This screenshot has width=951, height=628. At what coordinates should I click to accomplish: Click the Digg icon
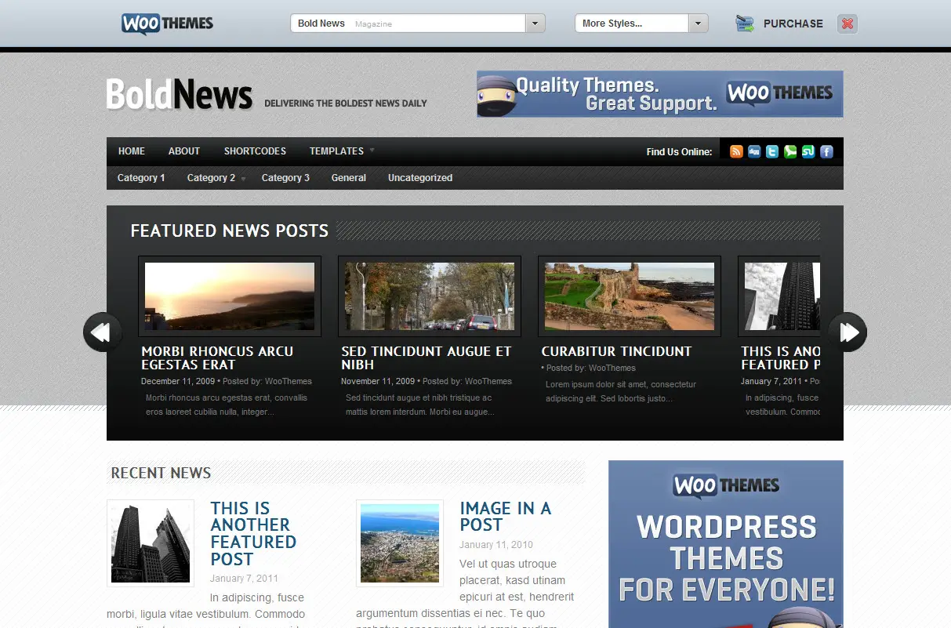click(x=754, y=152)
